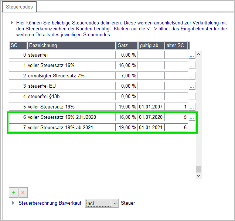Open details button for voller Steuersatz 16%
This screenshot has height=221, width=235.
point(192,65)
